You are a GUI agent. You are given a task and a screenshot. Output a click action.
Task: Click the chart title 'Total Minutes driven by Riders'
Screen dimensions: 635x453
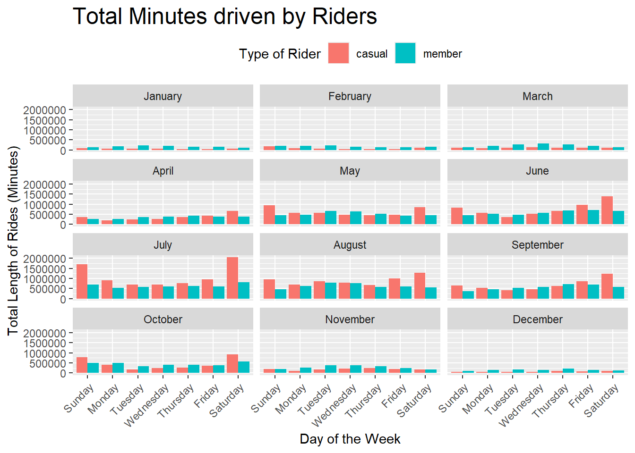click(x=225, y=17)
